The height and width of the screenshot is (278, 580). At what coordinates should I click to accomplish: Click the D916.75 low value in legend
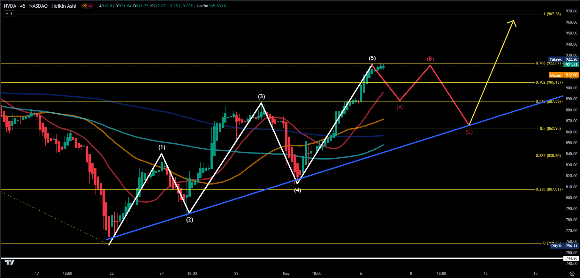[x=141, y=6]
